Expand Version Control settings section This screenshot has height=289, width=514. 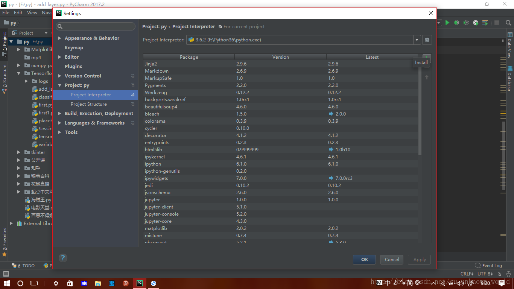pyautogui.click(x=60, y=76)
